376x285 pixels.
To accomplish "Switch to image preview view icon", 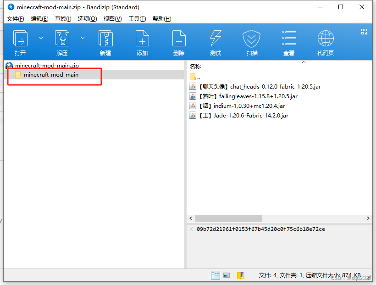I will pyautogui.click(x=227, y=275).
